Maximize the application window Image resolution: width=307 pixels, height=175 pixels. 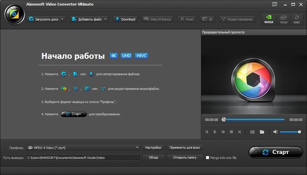(293, 4)
